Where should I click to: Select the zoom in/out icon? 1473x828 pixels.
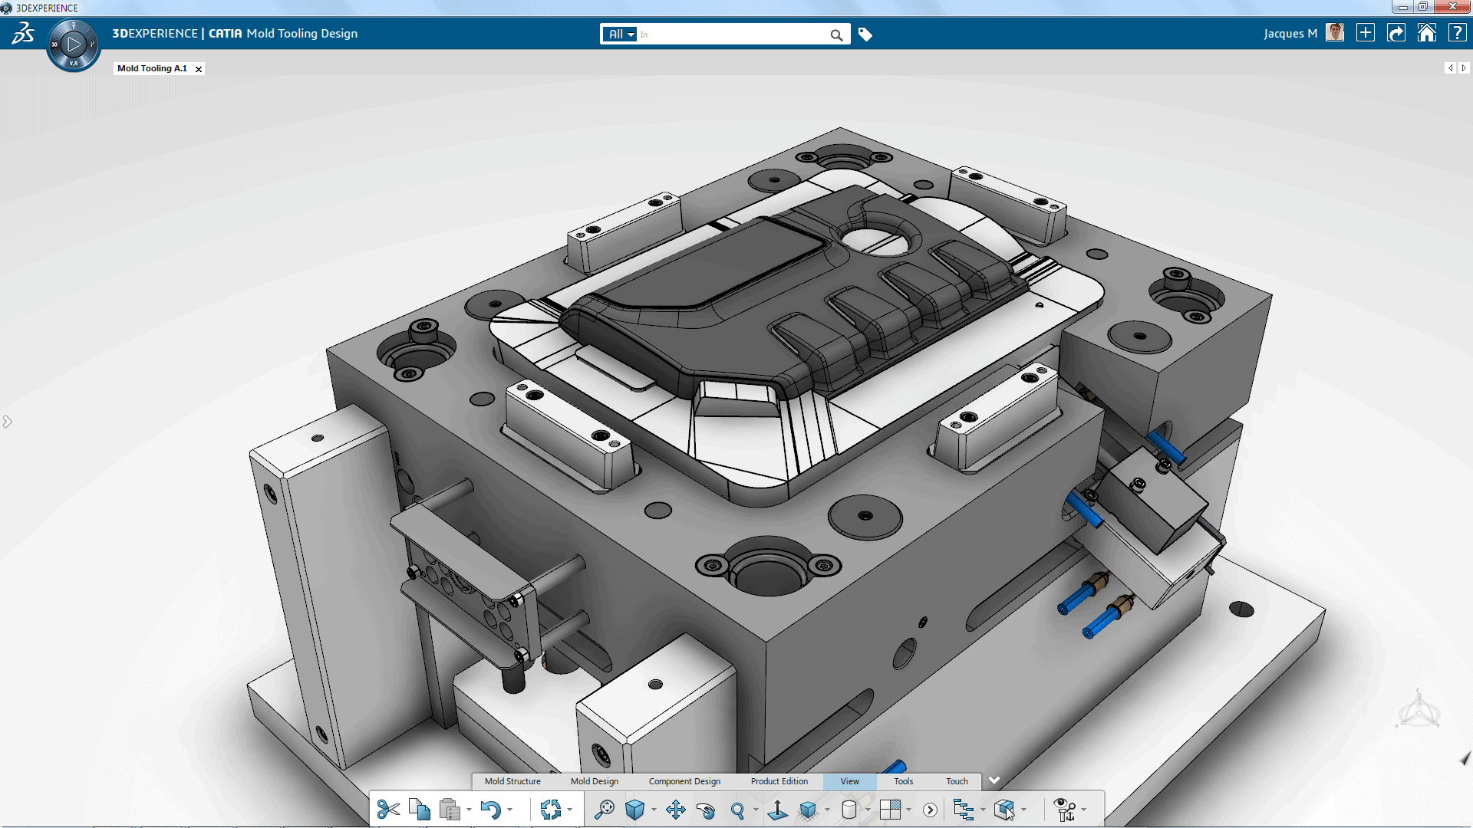pyautogui.click(x=737, y=808)
